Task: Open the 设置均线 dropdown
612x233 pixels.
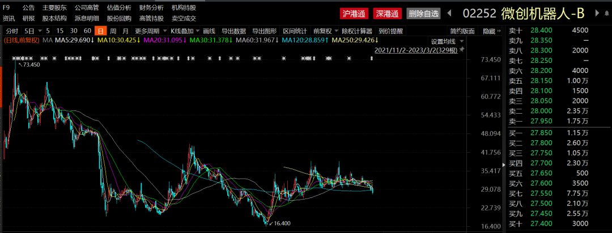Action: (x=447, y=41)
